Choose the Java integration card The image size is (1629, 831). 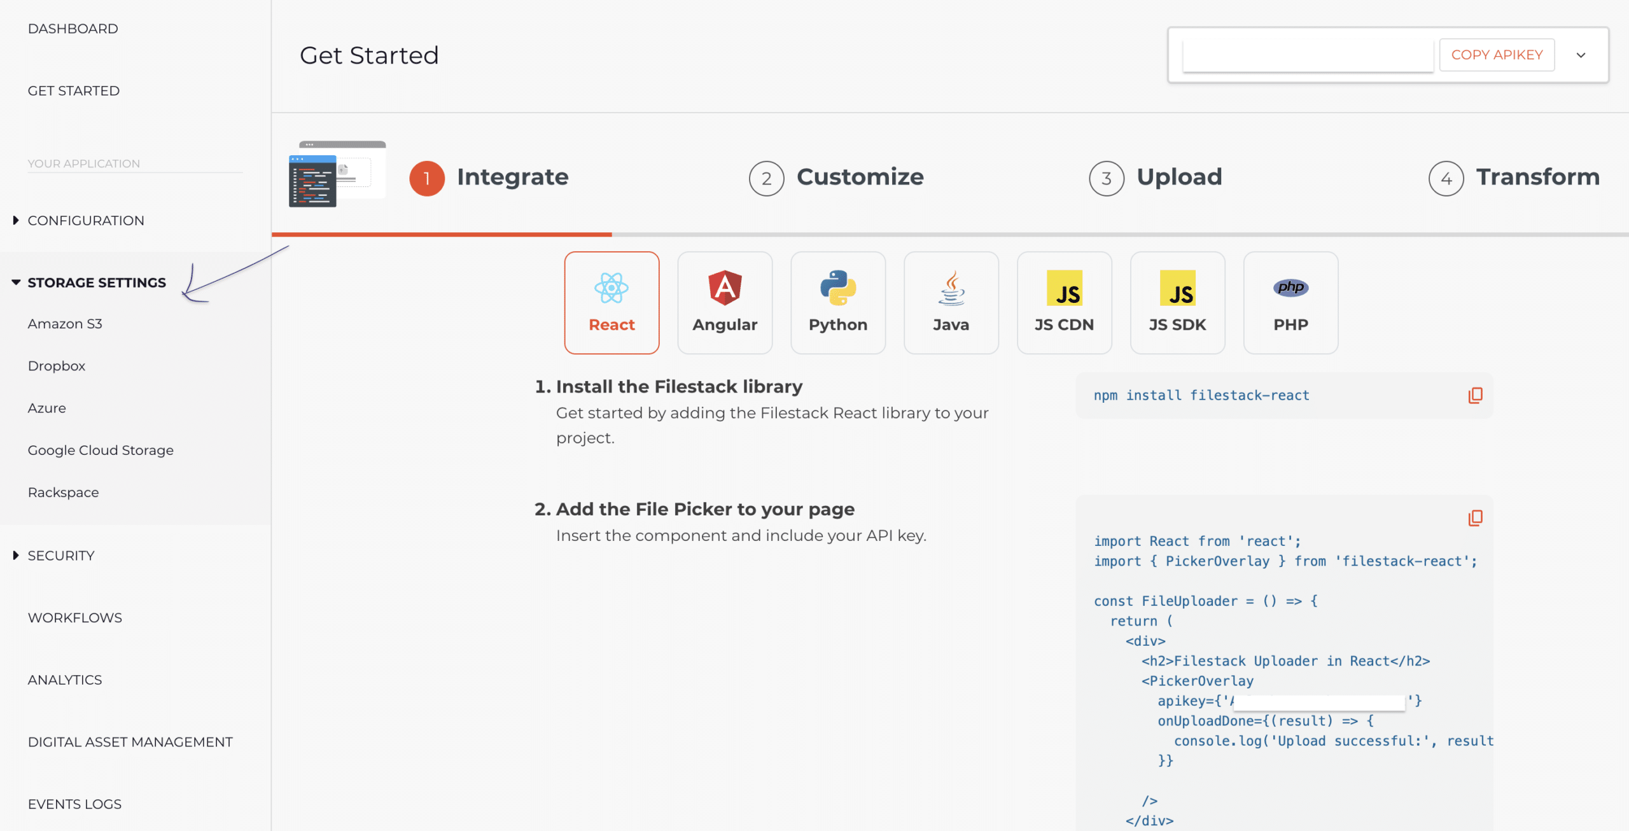tap(951, 303)
